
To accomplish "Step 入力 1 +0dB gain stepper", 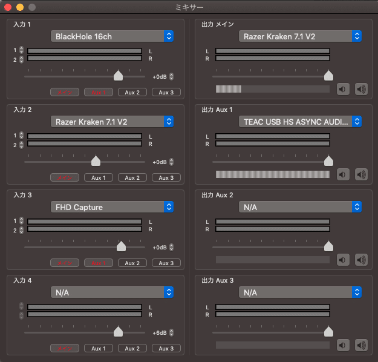I will pos(171,77).
